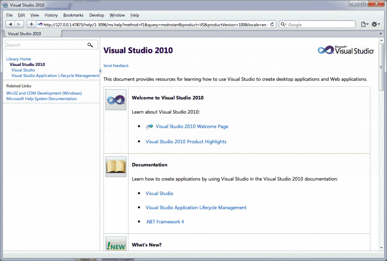Image resolution: width=387 pixels, height=261 pixels.
Task: Click the open book Documentation icon
Action: click(x=116, y=167)
